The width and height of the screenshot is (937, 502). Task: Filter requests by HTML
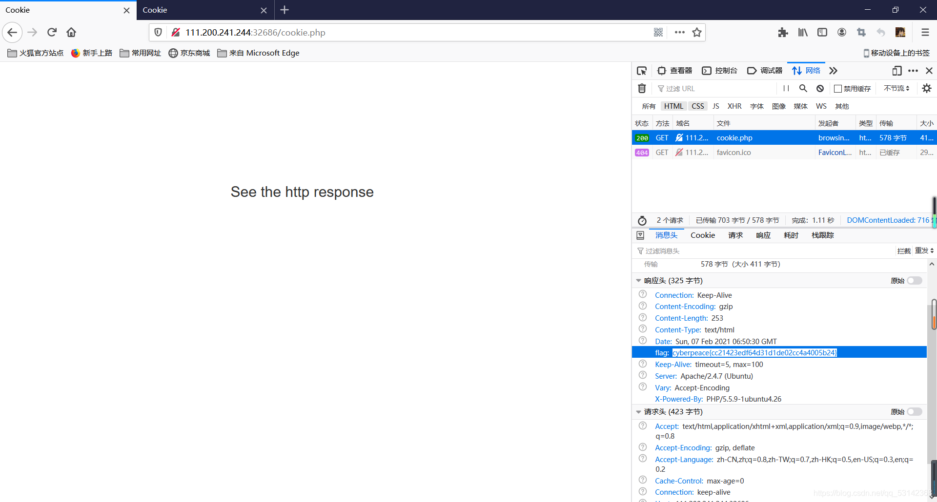673,106
